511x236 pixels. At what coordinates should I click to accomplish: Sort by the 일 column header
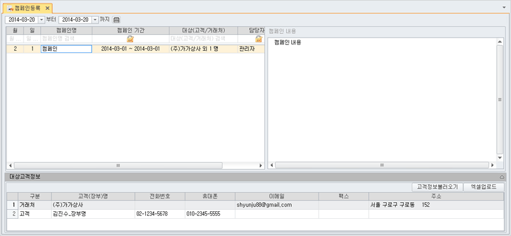32,31
